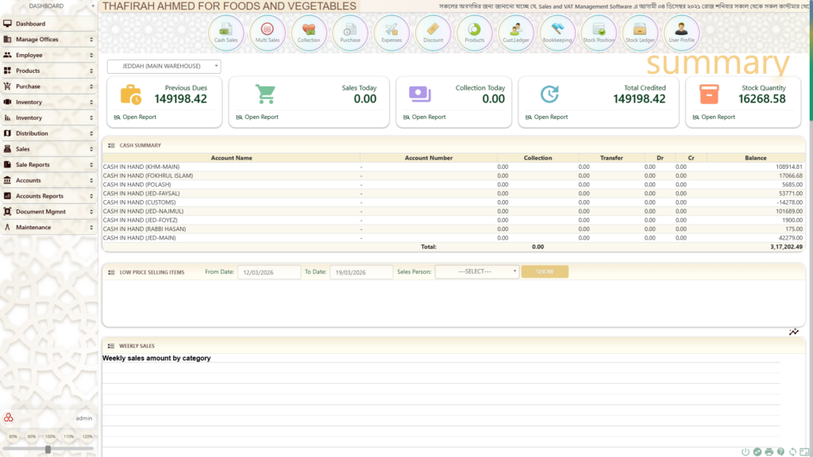Click the print icon at bottom right
This screenshot has height=457, width=813.
(769, 451)
